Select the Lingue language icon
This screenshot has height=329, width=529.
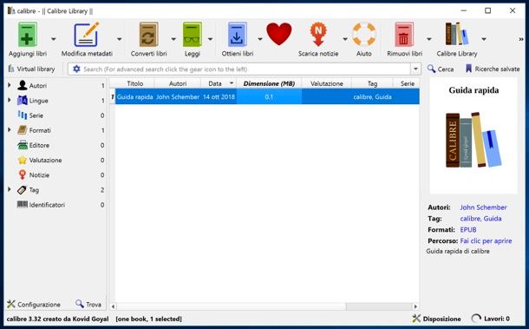point(23,101)
